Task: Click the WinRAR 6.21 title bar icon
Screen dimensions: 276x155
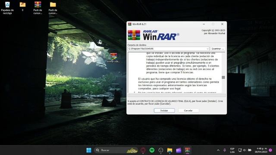Action: pyautogui.click(x=130, y=24)
